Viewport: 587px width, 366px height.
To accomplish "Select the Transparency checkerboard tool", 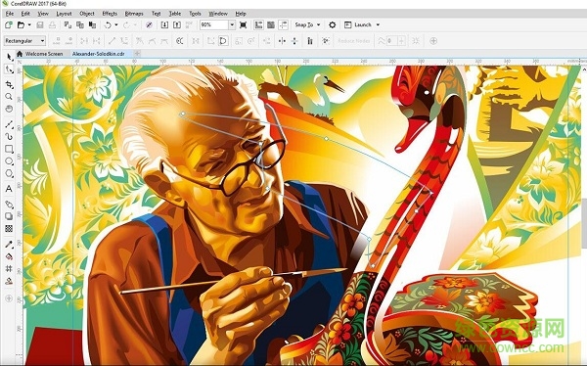I will coord(9,228).
